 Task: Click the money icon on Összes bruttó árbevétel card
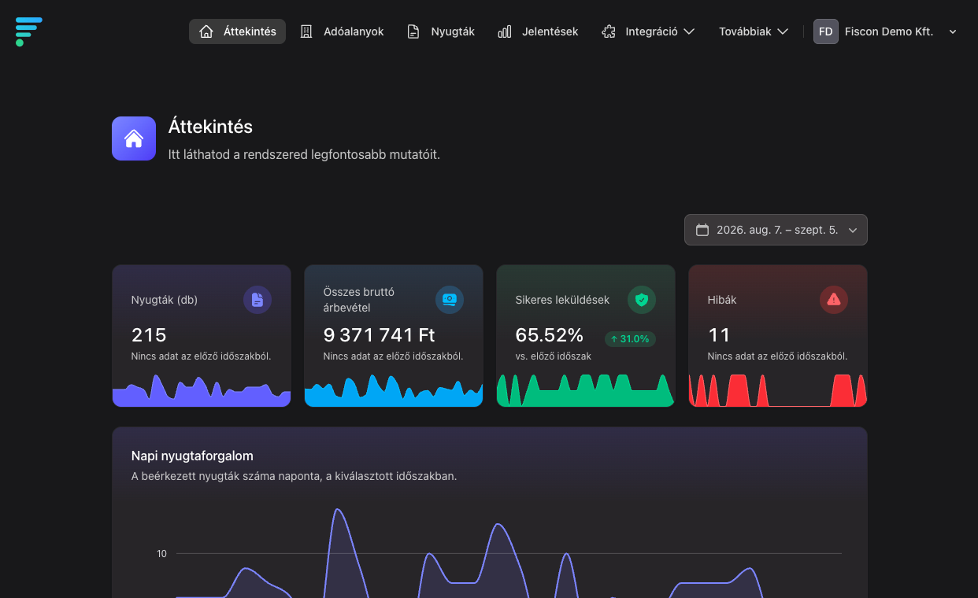[x=450, y=300]
